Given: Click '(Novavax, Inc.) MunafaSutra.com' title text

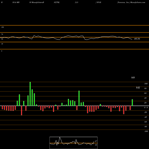Looking at the screenshot, I should click(x=131, y=2).
